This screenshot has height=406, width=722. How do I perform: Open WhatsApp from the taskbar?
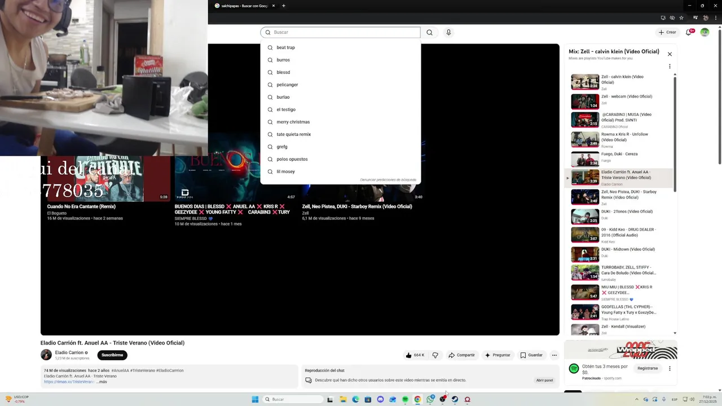pyautogui.click(x=430, y=399)
